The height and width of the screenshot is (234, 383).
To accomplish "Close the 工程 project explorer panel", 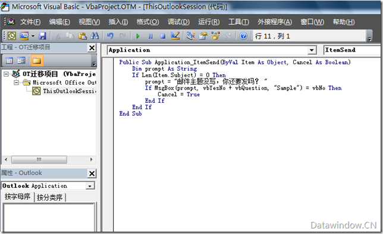I will [92, 48].
